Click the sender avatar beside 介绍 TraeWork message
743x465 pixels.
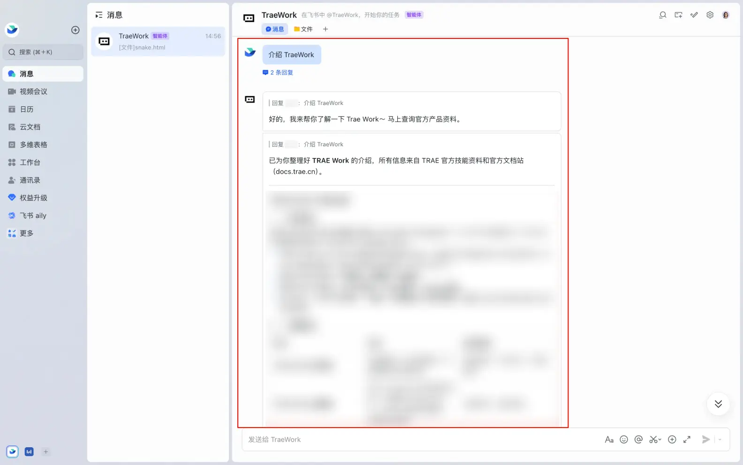(250, 52)
